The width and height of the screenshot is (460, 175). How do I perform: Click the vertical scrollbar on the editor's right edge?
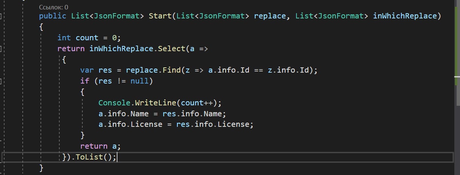coord(457,87)
